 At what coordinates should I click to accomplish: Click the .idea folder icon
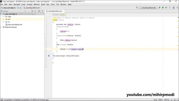click(6, 17)
